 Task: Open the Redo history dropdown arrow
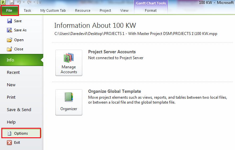(34, 2)
